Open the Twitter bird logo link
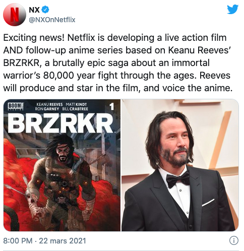 (x=233, y=9)
